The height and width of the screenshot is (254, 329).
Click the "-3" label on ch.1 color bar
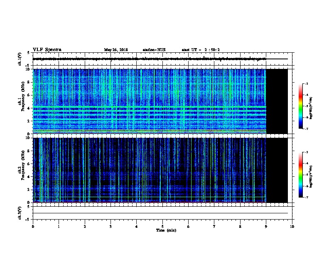click(x=307, y=84)
